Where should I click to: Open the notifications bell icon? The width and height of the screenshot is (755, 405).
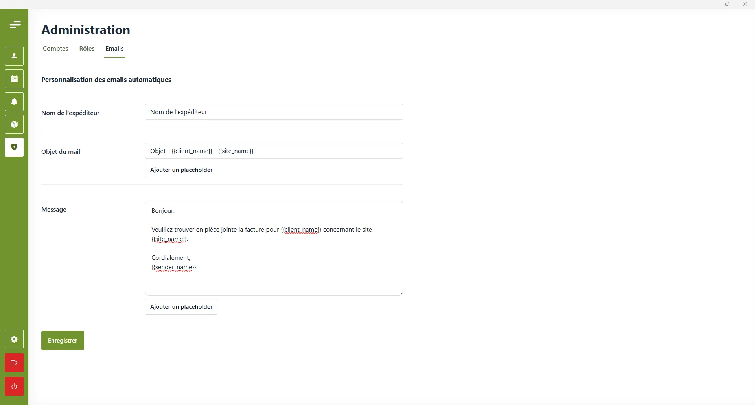click(14, 102)
